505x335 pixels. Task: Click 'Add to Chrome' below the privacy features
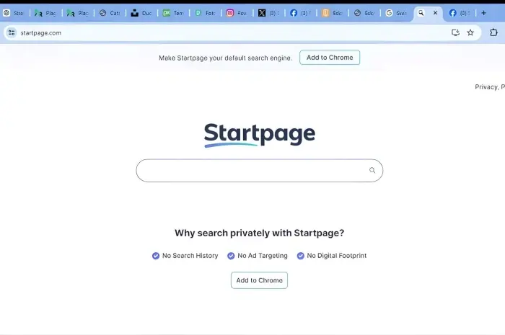coord(259,280)
